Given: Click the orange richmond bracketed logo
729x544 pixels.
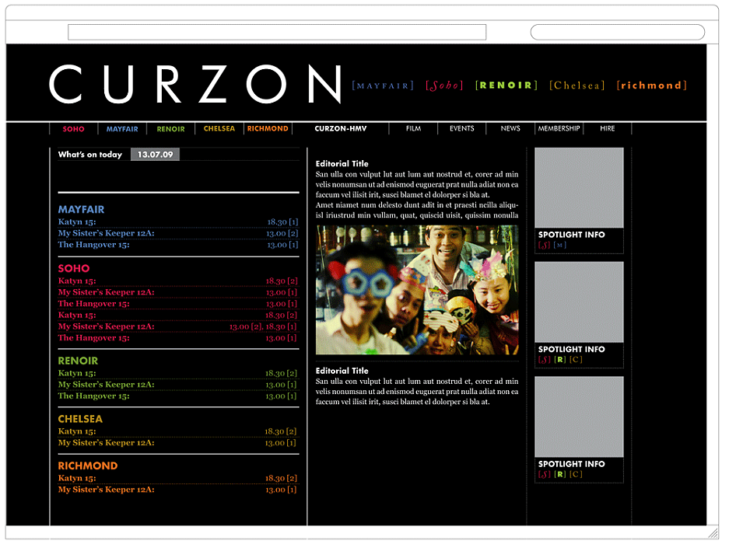Looking at the screenshot, I should click(x=651, y=85).
